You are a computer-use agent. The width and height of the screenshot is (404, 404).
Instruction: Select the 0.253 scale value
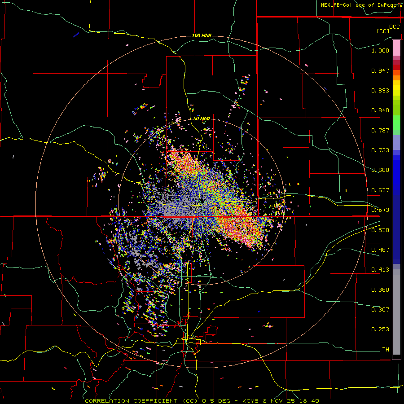380,329
